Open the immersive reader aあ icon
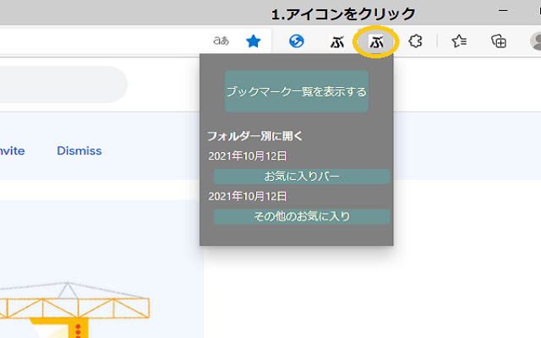This screenshot has width=541, height=338. [221, 41]
